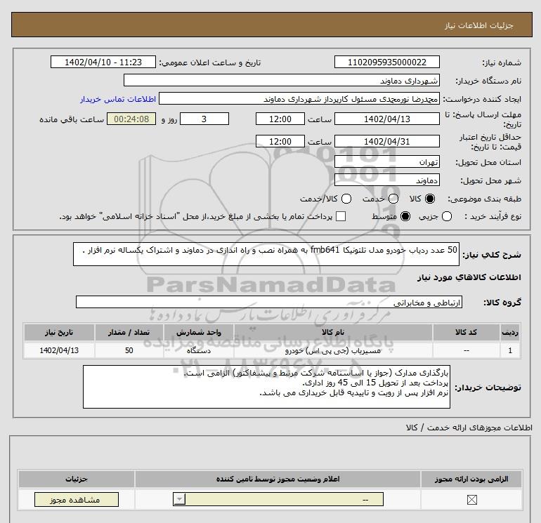Screen dimensions: 541x523
Task: Select the کالا (goods) radio button
Action: click(430, 199)
